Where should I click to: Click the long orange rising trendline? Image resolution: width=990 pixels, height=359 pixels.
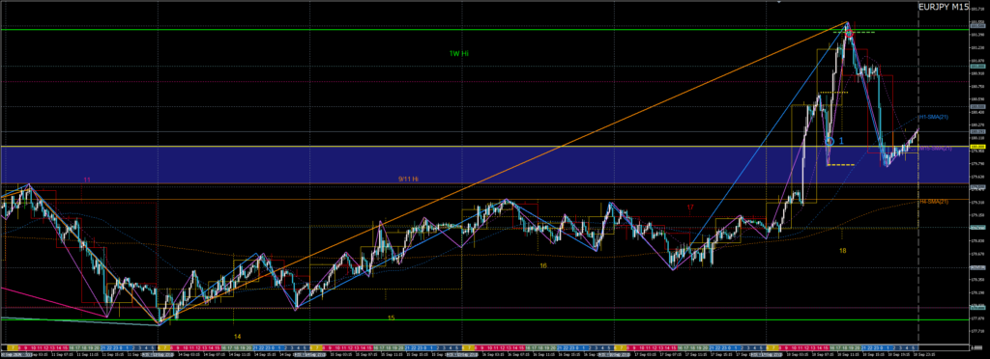pyautogui.click(x=503, y=173)
